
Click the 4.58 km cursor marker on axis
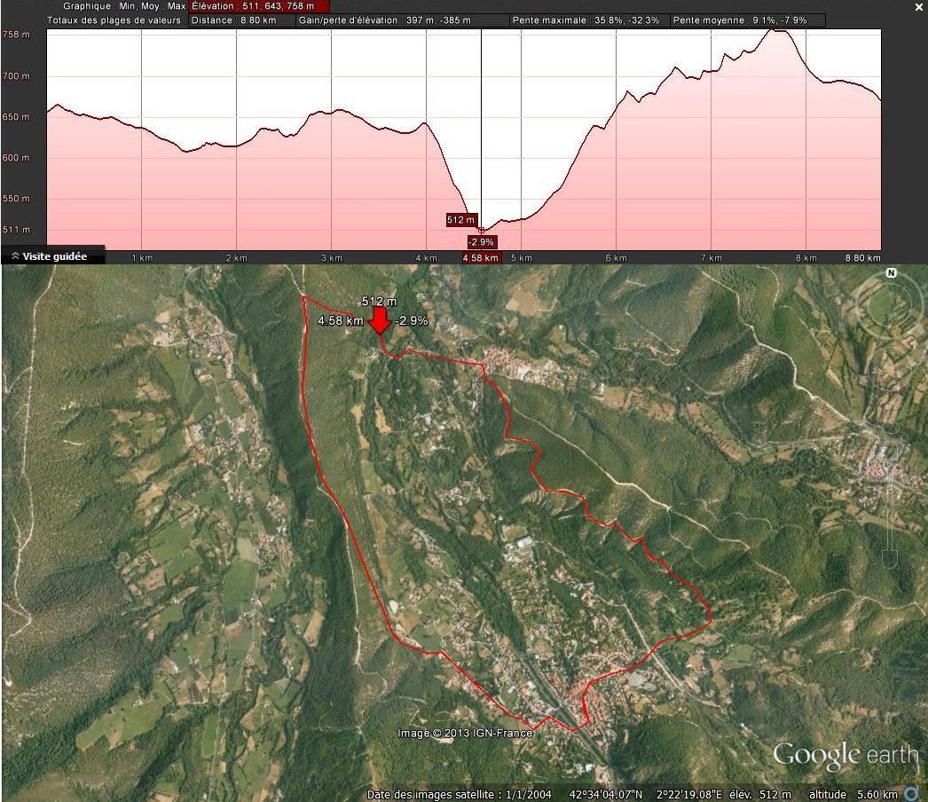[481, 258]
